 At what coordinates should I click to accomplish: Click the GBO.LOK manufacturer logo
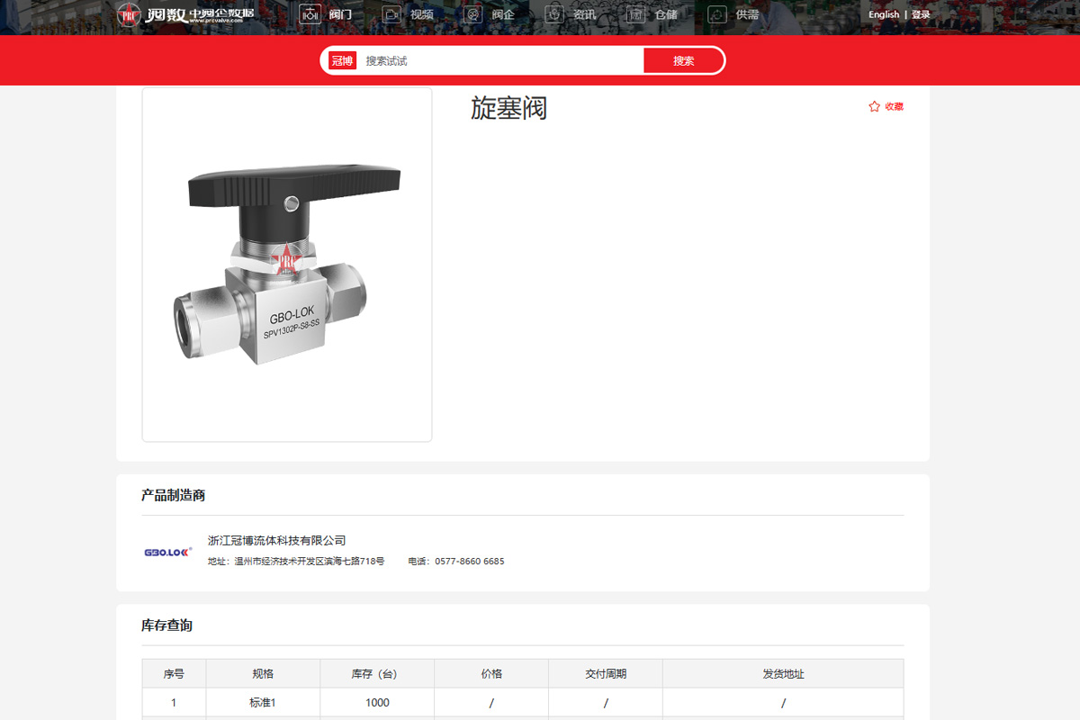pos(167,552)
